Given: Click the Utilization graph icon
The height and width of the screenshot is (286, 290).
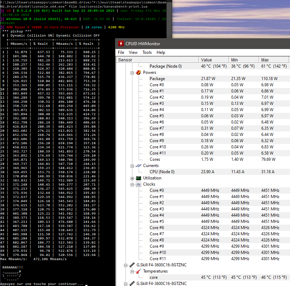Looking at the screenshot, I should pyautogui.click(x=139, y=178).
